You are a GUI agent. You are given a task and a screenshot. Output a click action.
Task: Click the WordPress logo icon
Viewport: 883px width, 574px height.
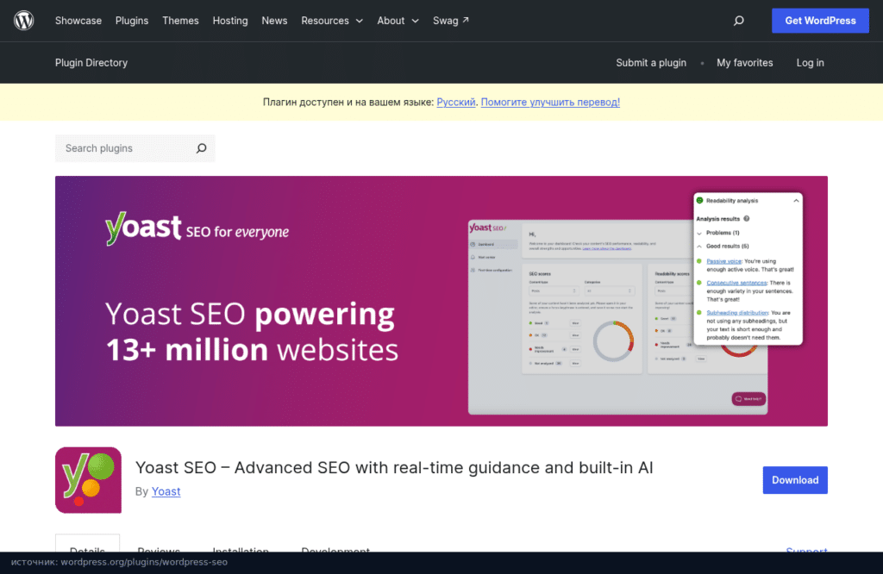point(23,21)
